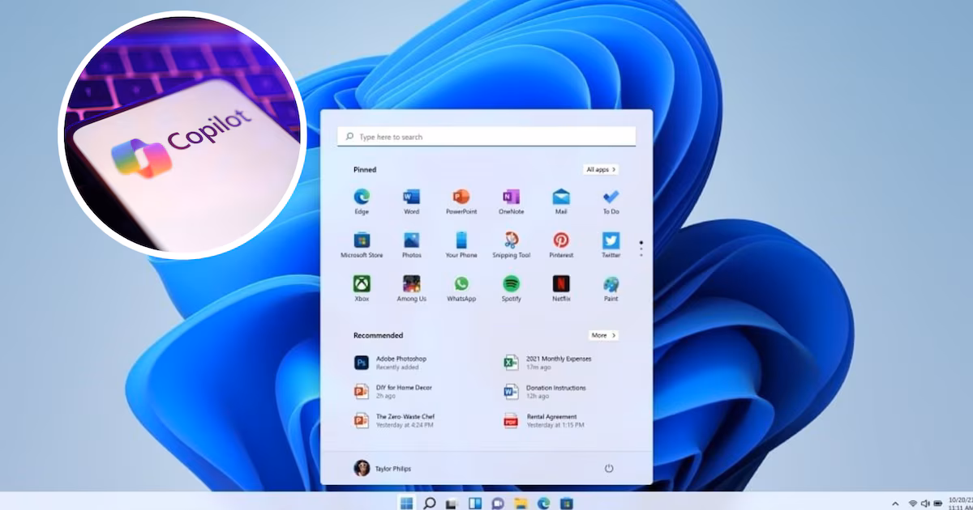Click the Windows Start button on taskbar

406,503
